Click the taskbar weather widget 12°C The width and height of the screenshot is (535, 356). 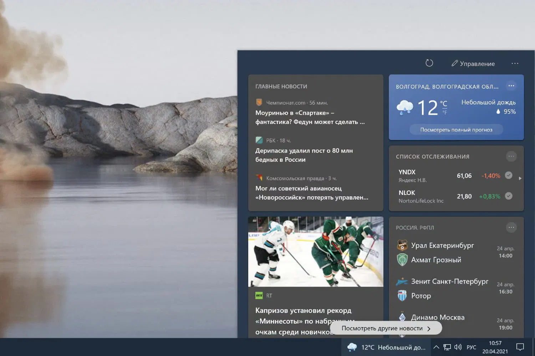click(386, 347)
